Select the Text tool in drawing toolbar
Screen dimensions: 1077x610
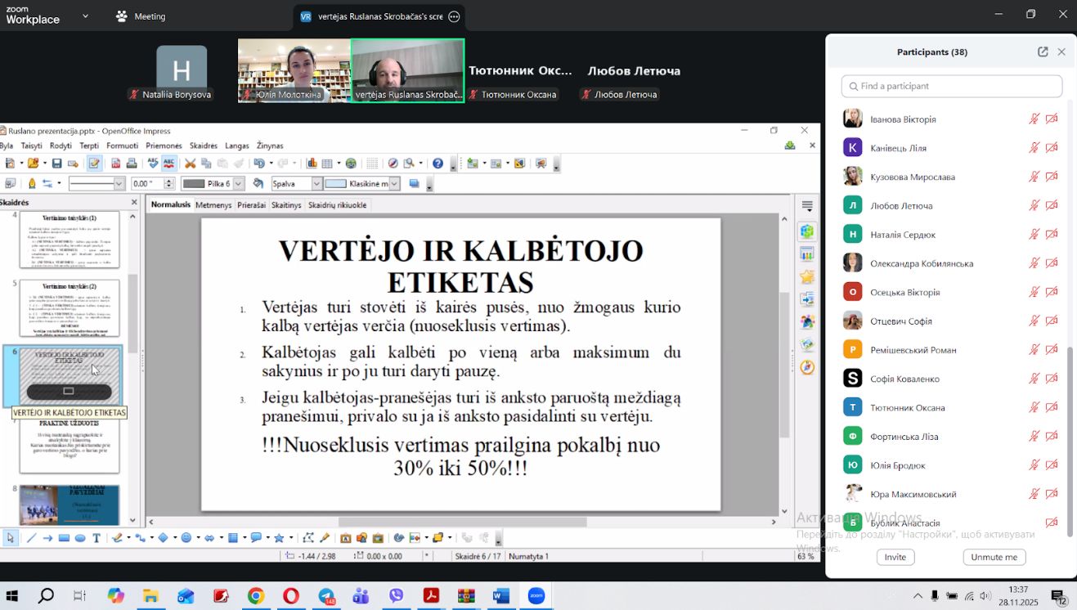96,538
